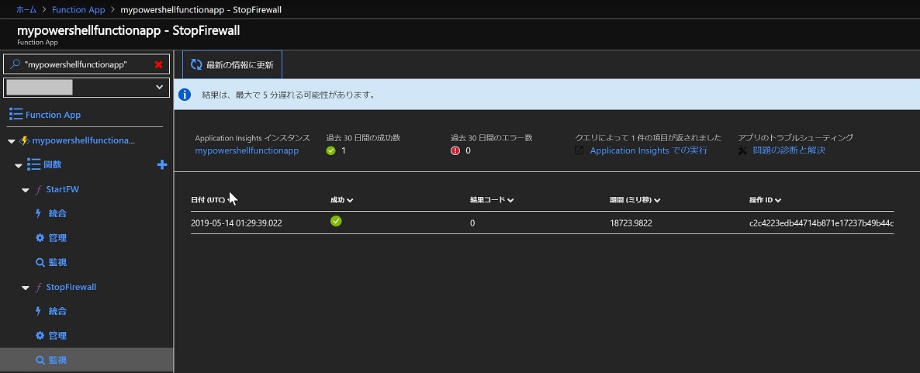Image resolution: width=920 pixels, height=373 pixels.
Task: Open 統合 under StartFW
Action: [x=57, y=213]
